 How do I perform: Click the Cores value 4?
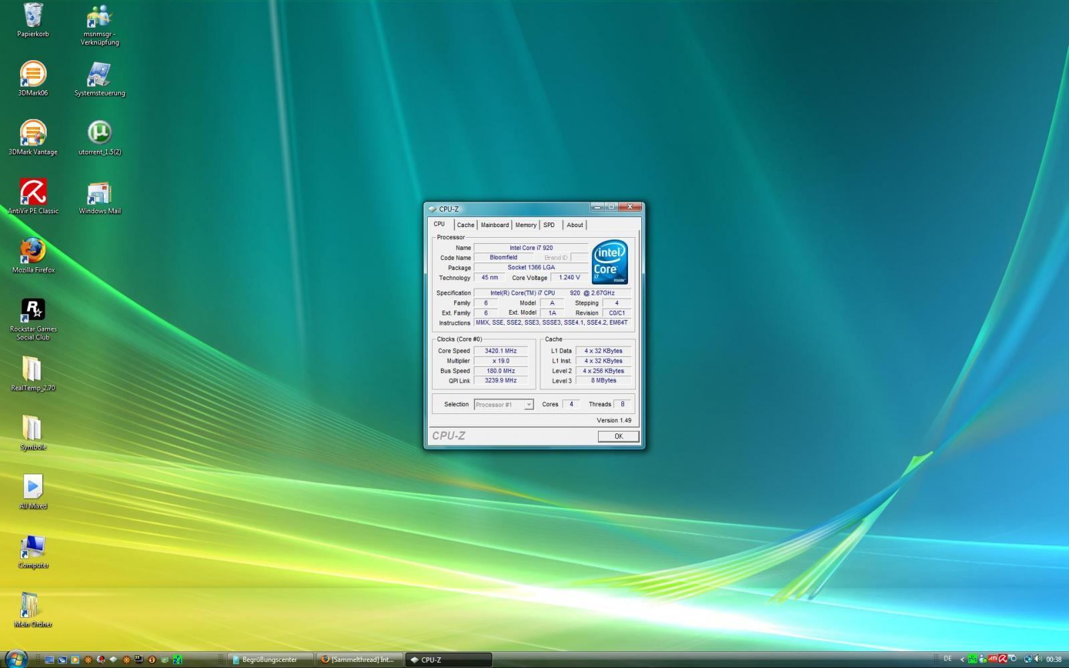(x=571, y=404)
